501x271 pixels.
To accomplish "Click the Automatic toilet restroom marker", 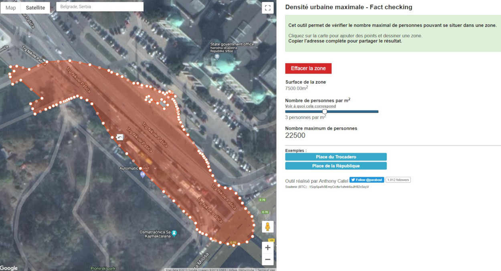I will coord(142,175).
